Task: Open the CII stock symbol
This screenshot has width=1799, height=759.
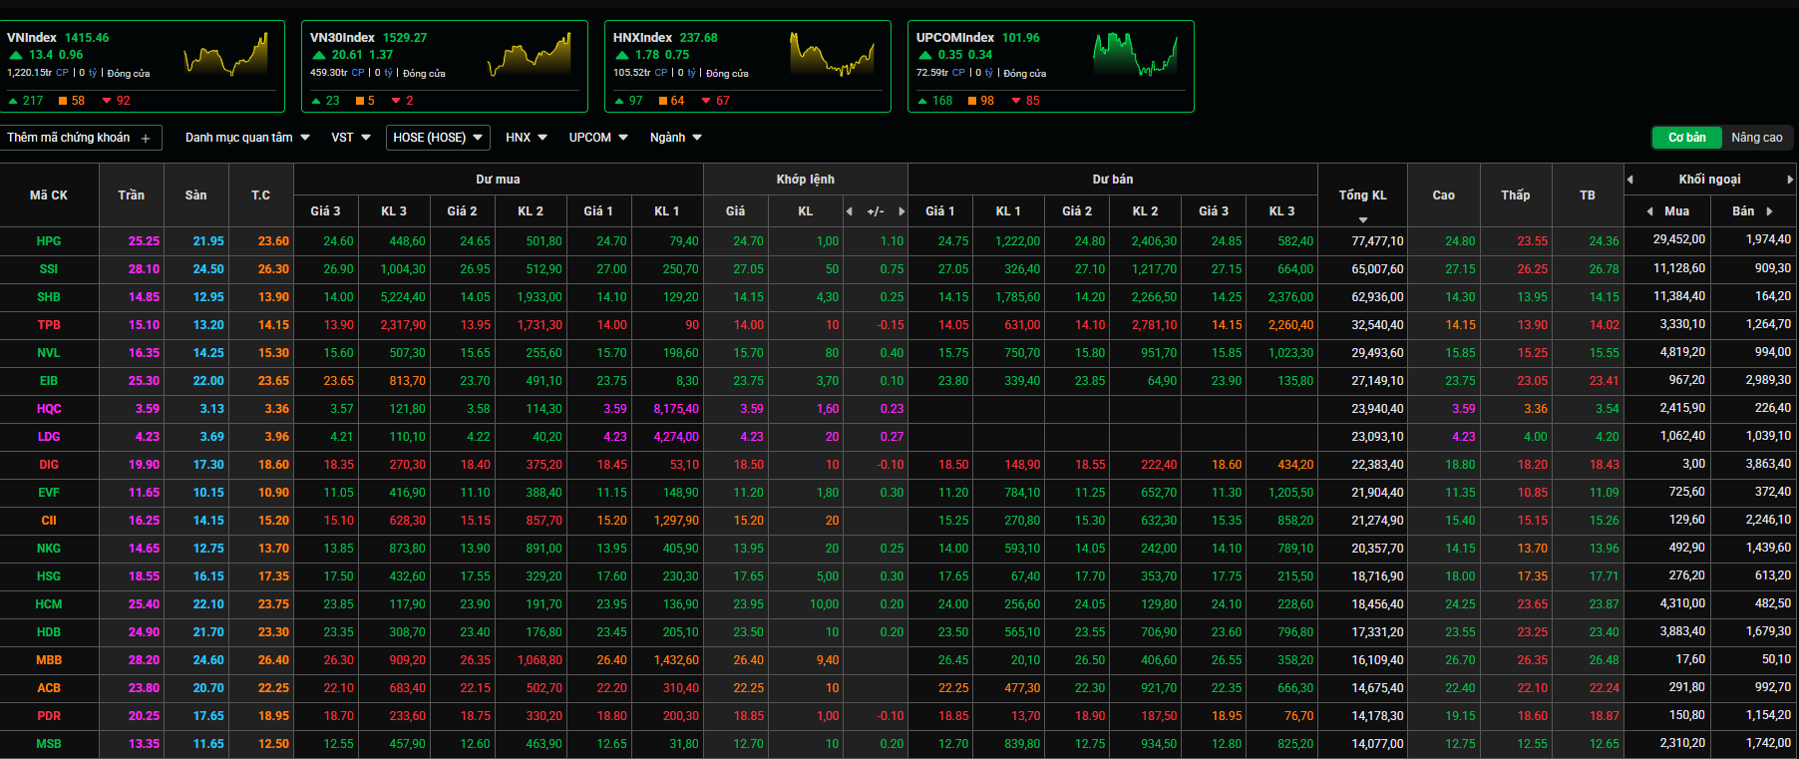Action: 49,521
